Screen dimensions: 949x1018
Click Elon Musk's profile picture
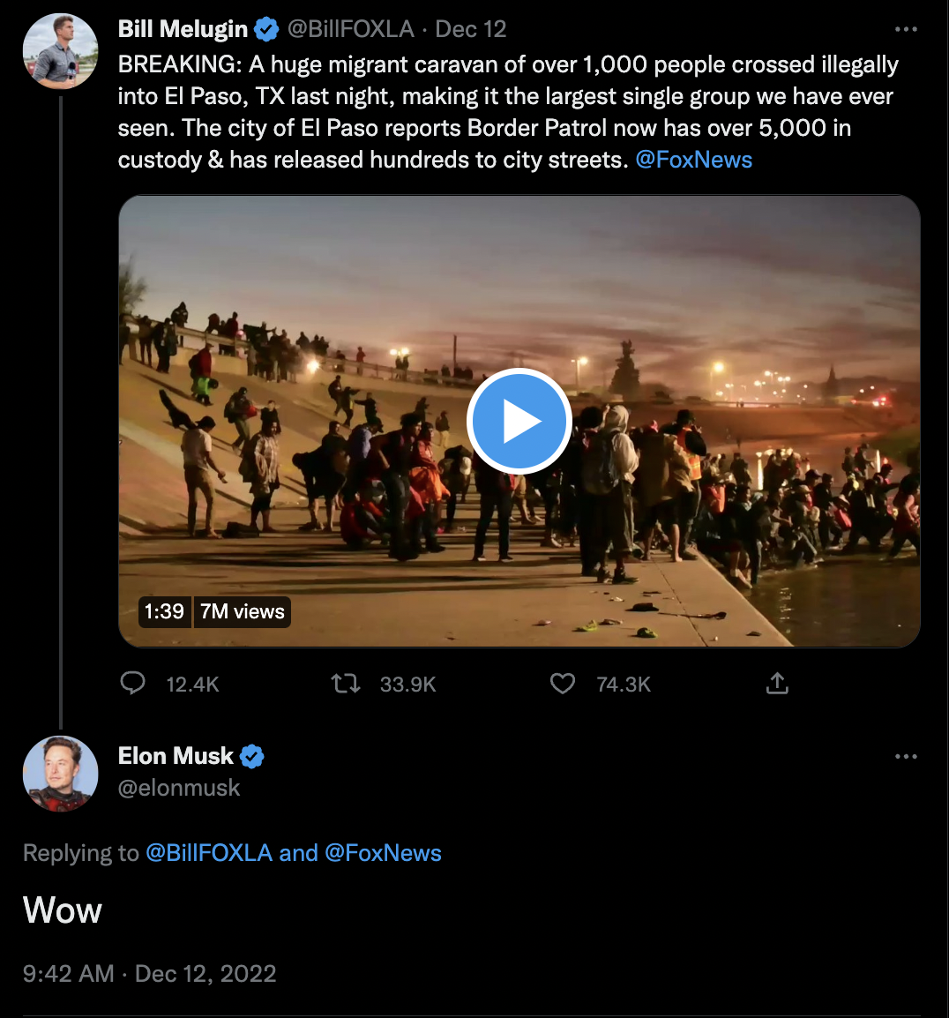pos(60,774)
